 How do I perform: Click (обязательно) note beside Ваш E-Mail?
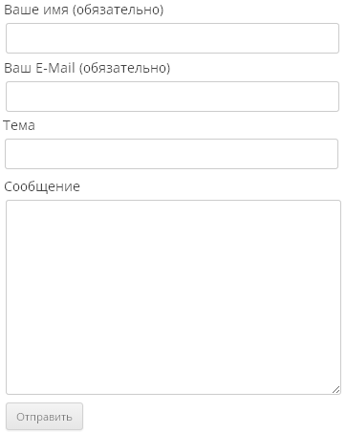pos(125,69)
